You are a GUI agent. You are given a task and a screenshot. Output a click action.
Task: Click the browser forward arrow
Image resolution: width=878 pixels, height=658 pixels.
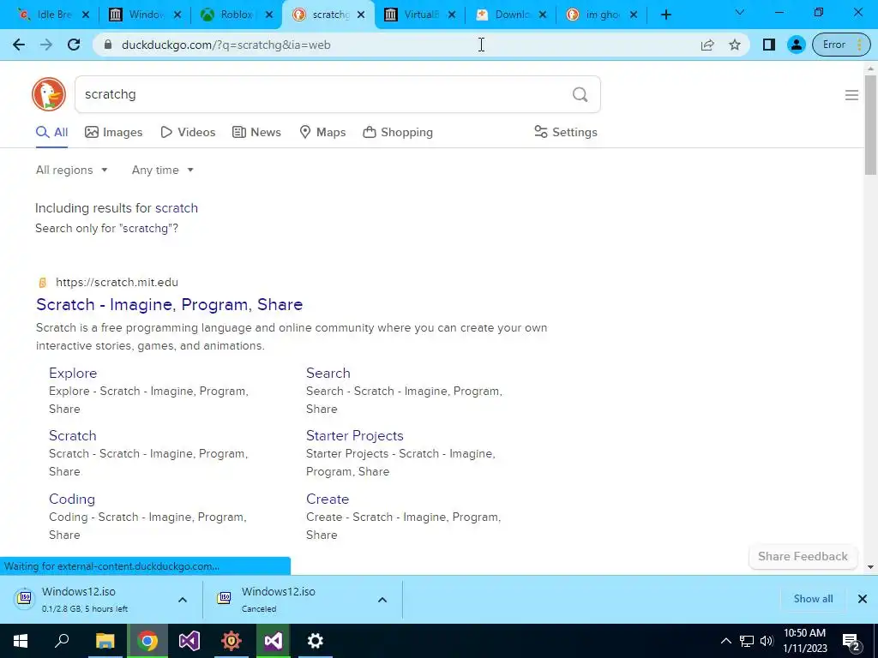[46, 45]
